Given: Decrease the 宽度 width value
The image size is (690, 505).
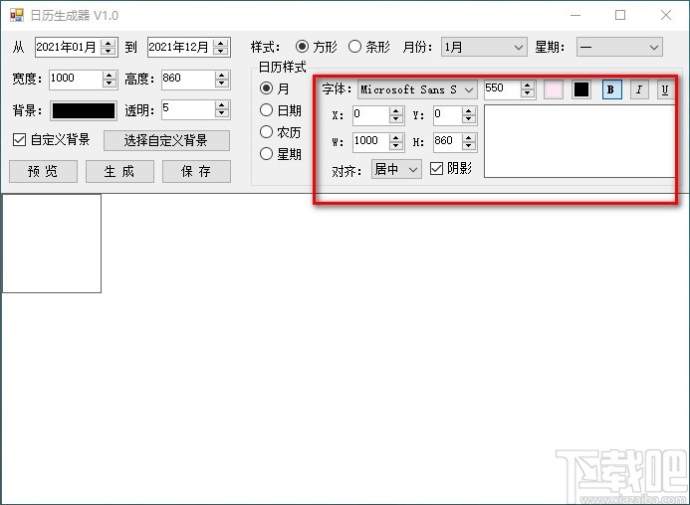Looking at the screenshot, I should pyautogui.click(x=109, y=84).
